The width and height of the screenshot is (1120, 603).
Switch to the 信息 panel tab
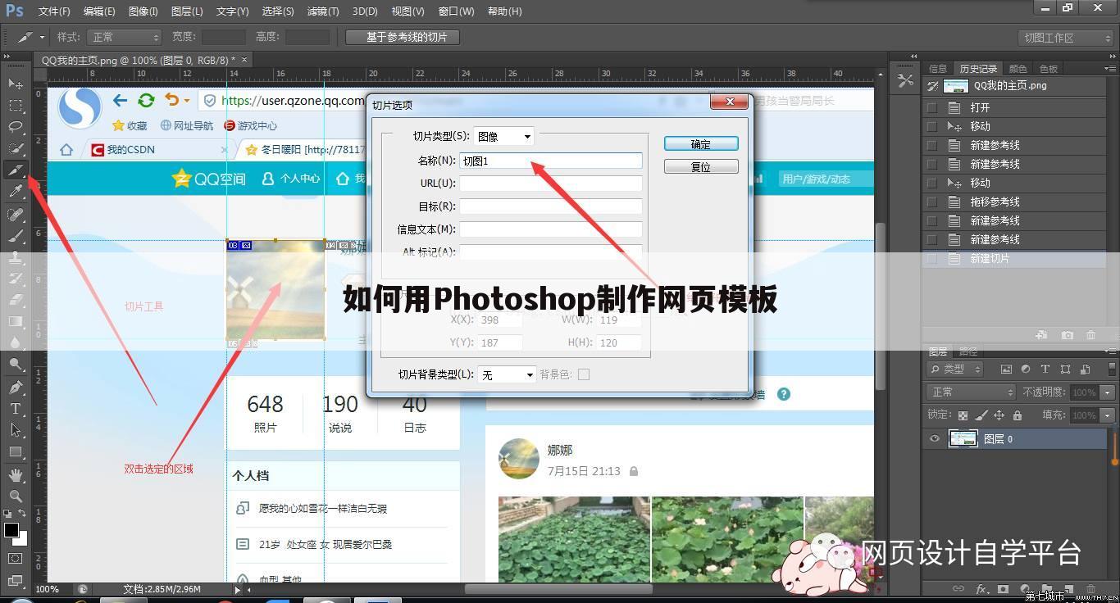click(938, 69)
